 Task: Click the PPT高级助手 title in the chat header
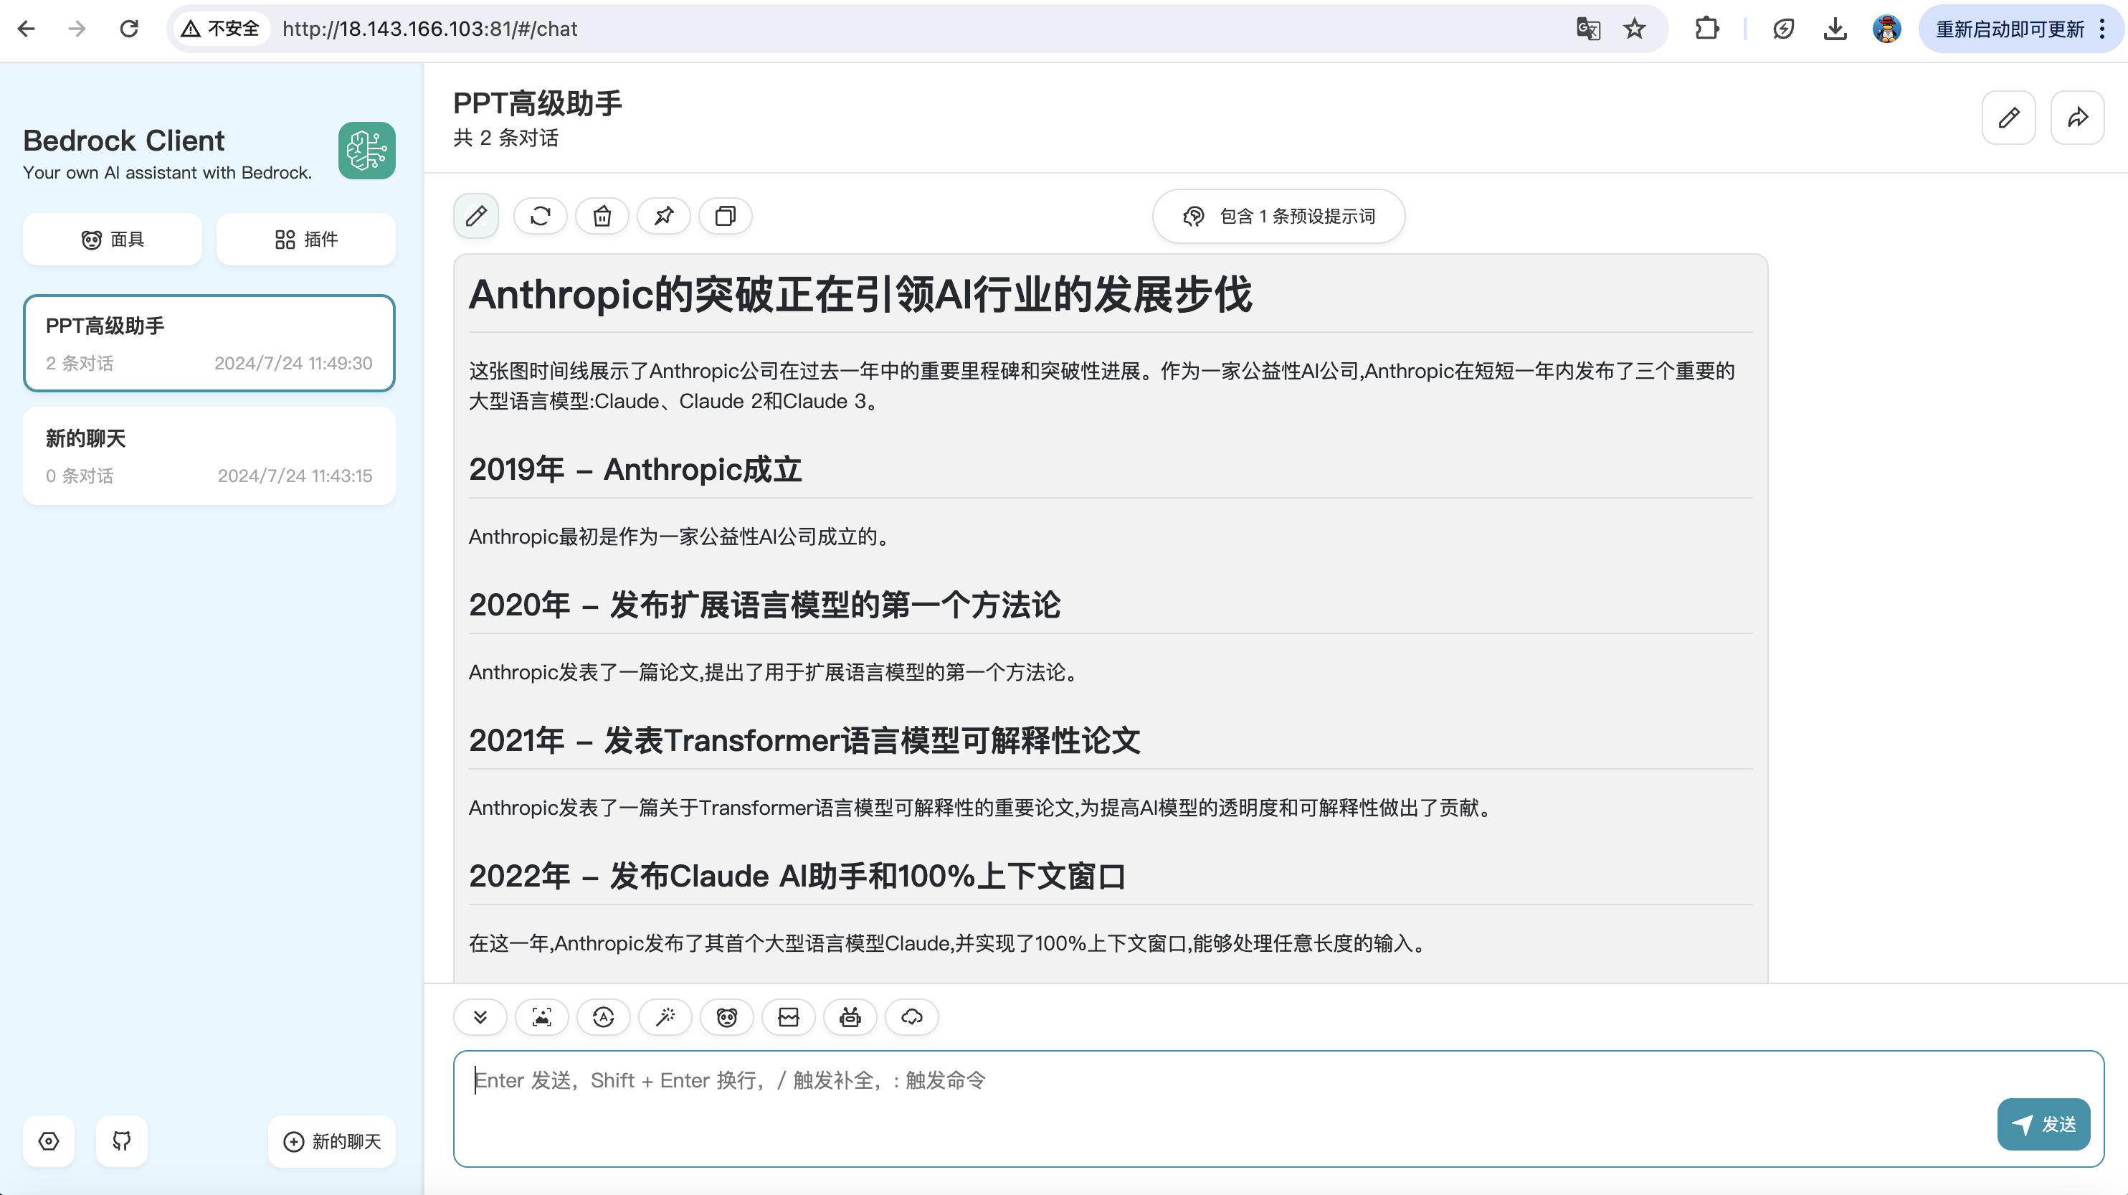[538, 104]
